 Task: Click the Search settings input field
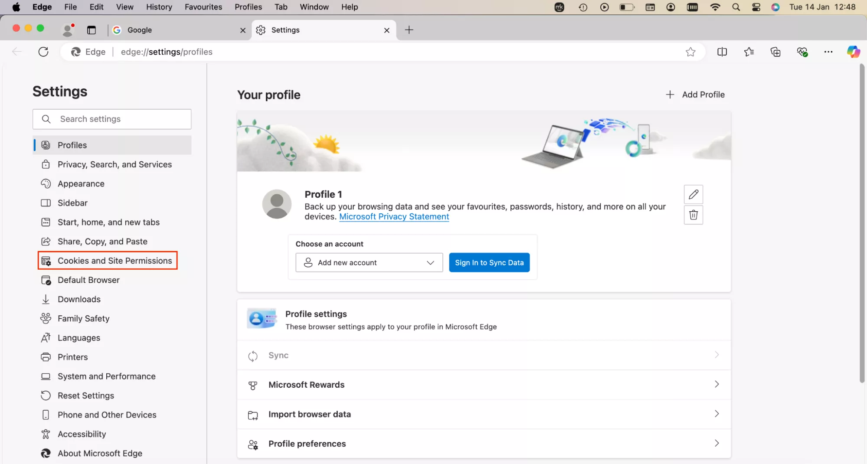112,119
